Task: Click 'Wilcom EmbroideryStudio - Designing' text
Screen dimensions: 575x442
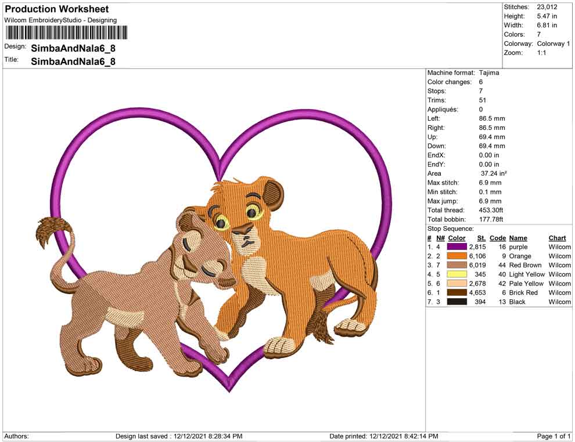Action: point(60,20)
